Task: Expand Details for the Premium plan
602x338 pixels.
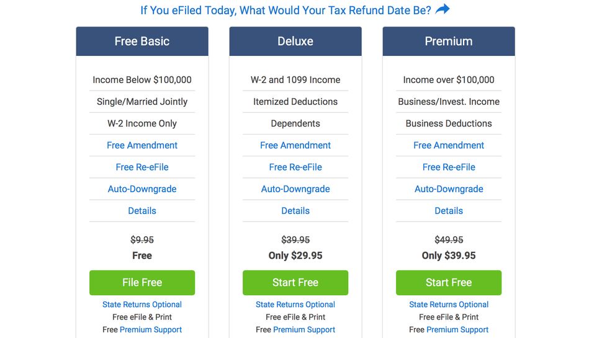Action: (x=449, y=211)
